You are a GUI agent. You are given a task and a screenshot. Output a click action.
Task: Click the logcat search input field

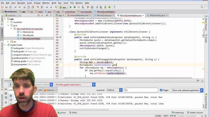coord(141,90)
